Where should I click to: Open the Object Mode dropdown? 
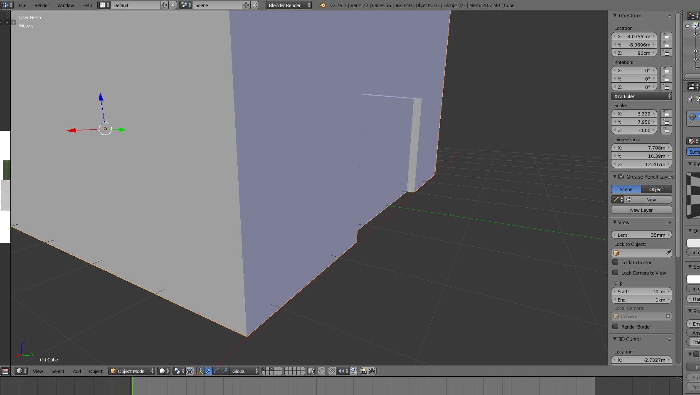pos(131,371)
